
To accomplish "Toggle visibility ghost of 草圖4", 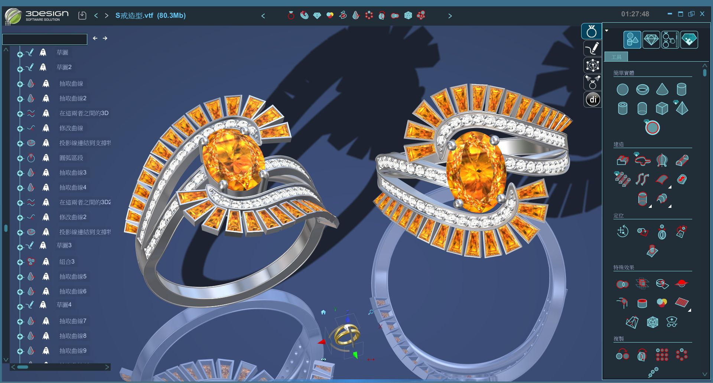I will point(43,305).
